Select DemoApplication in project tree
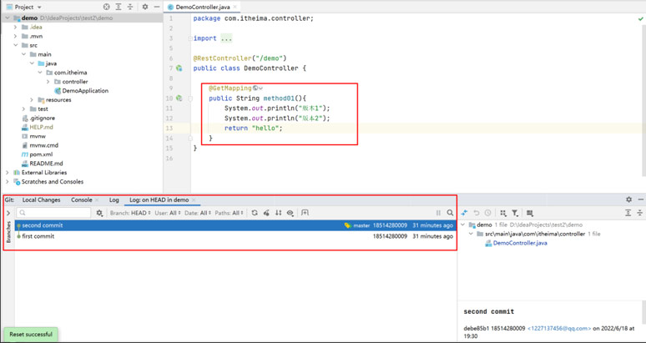This screenshot has height=343, width=646. [x=85, y=91]
